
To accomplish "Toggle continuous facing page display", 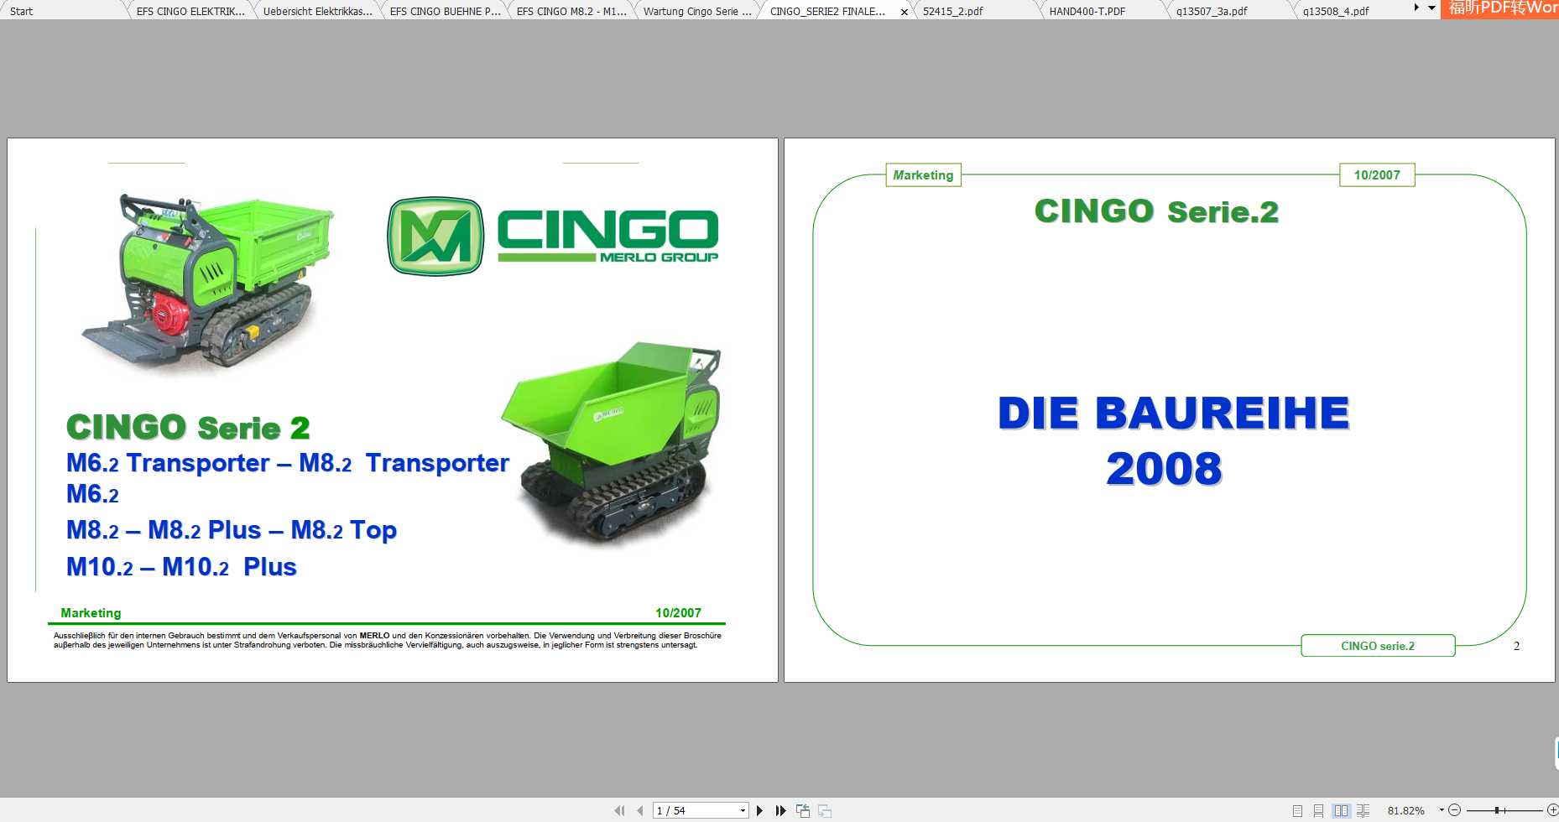I will [x=1363, y=810].
